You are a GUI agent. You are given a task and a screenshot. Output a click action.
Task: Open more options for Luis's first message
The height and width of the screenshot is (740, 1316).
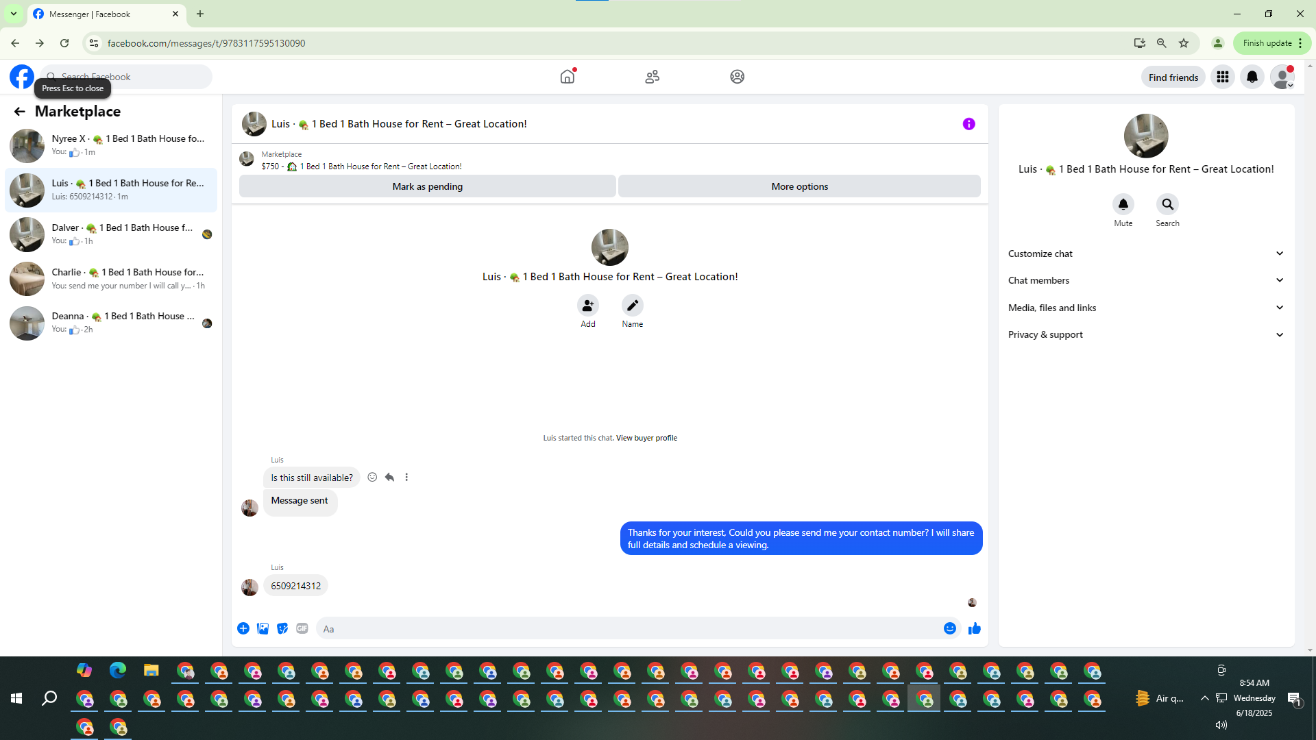[406, 478]
